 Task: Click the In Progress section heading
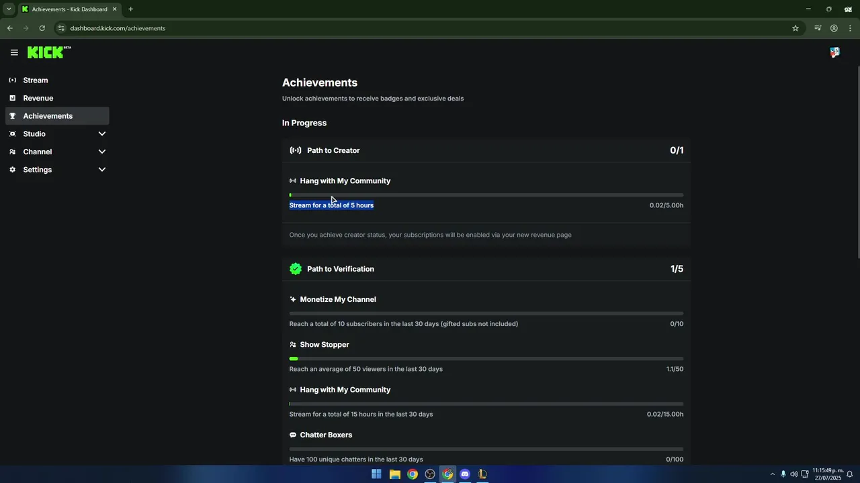(304, 123)
